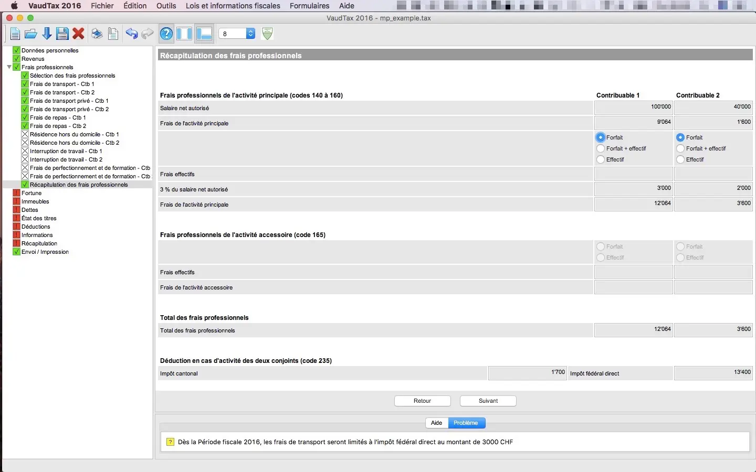The image size is (756, 472).
Task: Click the Retour button
Action: point(423,401)
